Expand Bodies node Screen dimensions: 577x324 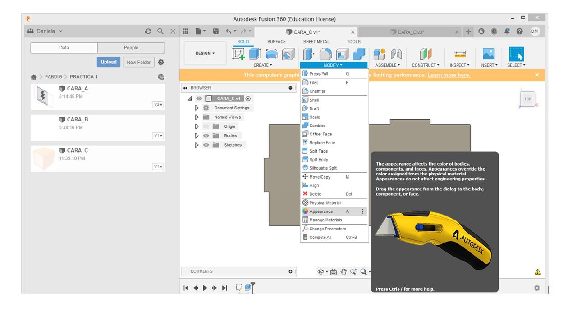click(197, 135)
